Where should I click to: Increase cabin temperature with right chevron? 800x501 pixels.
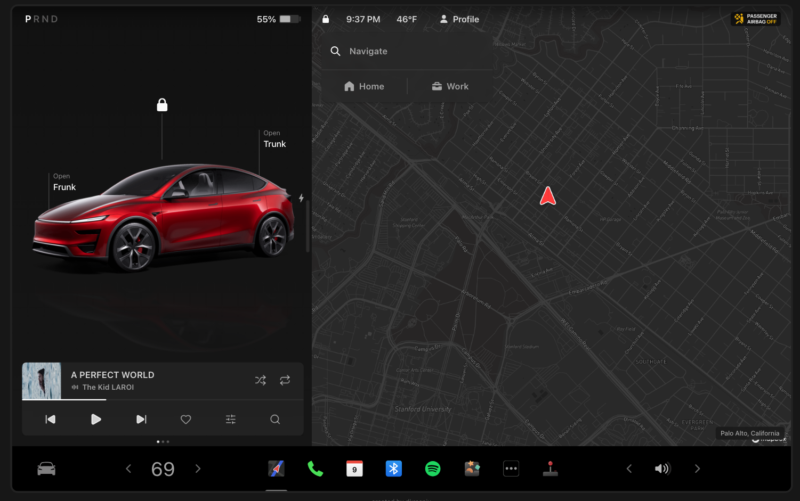tap(198, 469)
